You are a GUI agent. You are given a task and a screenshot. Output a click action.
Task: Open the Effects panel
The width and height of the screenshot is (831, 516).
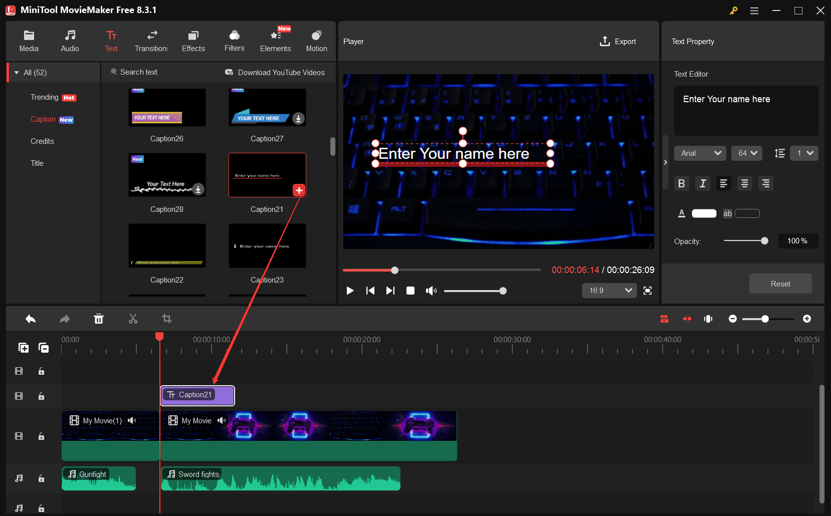pyautogui.click(x=193, y=40)
